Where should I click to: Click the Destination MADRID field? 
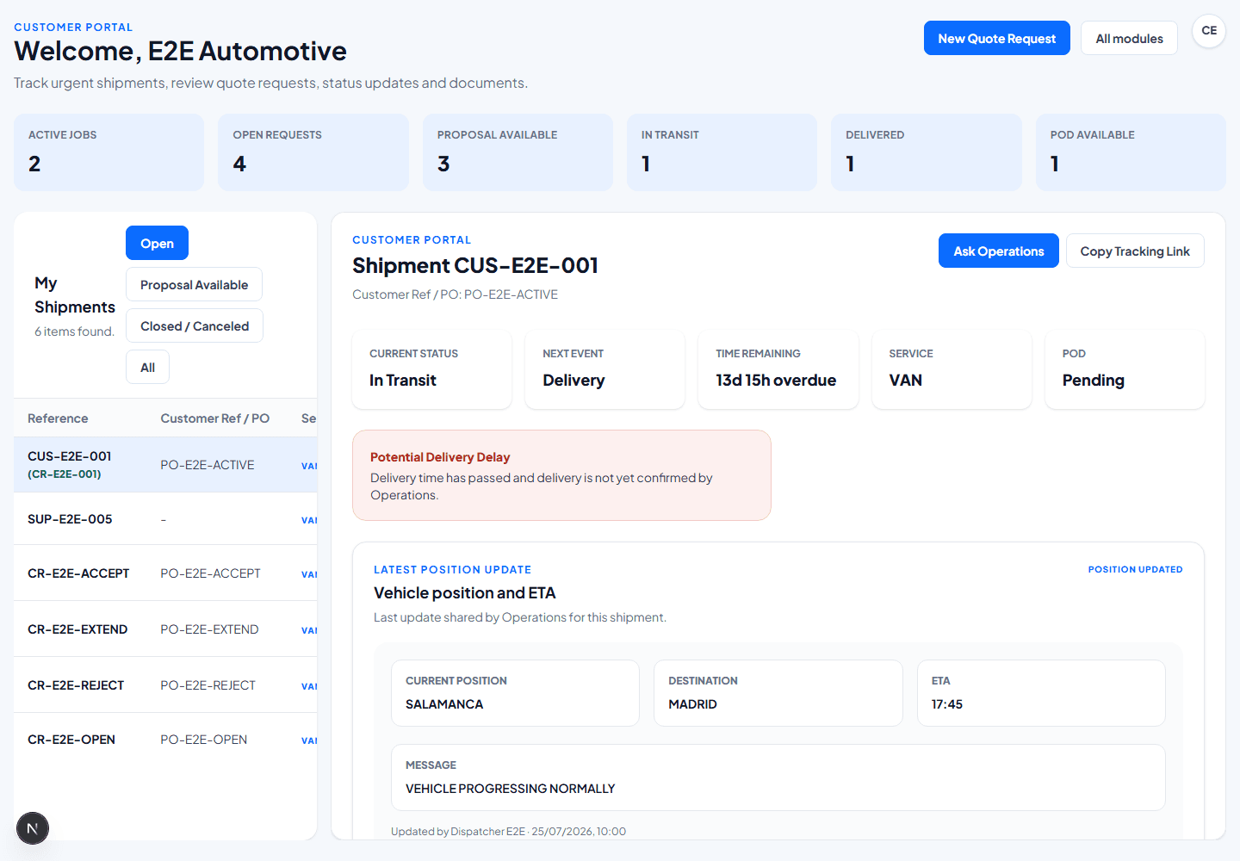778,693
